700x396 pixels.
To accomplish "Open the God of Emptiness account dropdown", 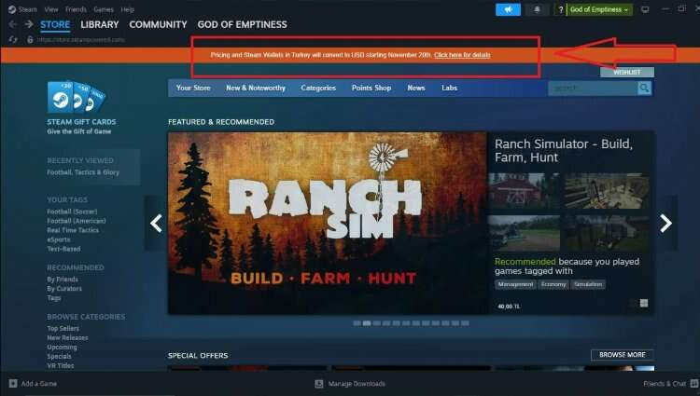I will [599, 9].
